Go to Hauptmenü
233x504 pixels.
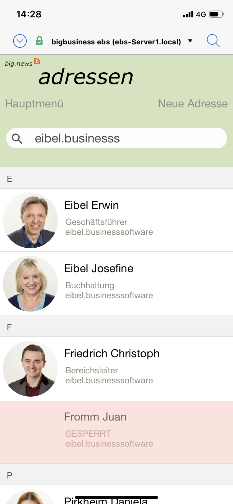click(x=34, y=104)
